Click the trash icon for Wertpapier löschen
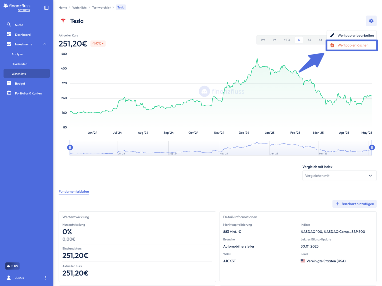 pos(332,45)
